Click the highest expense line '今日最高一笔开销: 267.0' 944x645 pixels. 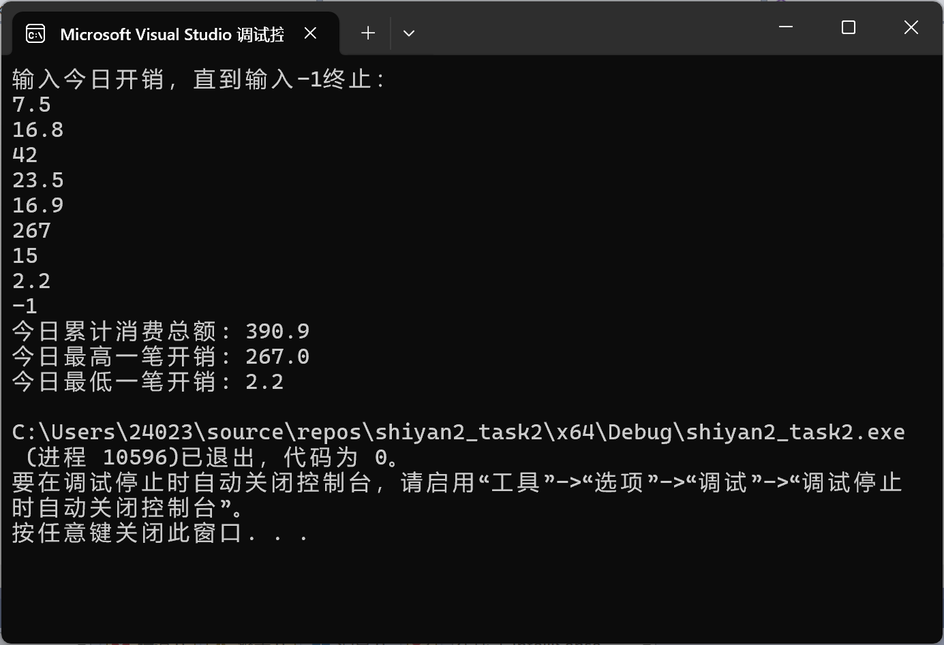coord(161,356)
